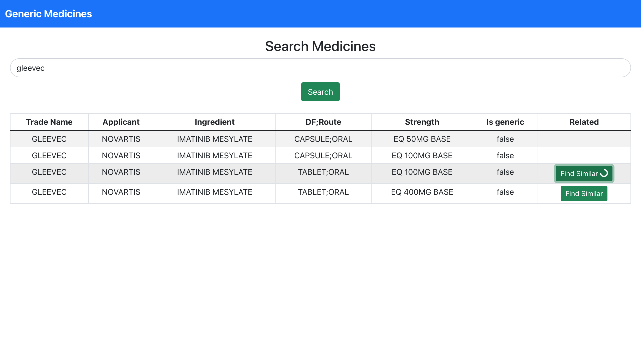
Task: Click the Trade Name column header
Action: coord(49,122)
